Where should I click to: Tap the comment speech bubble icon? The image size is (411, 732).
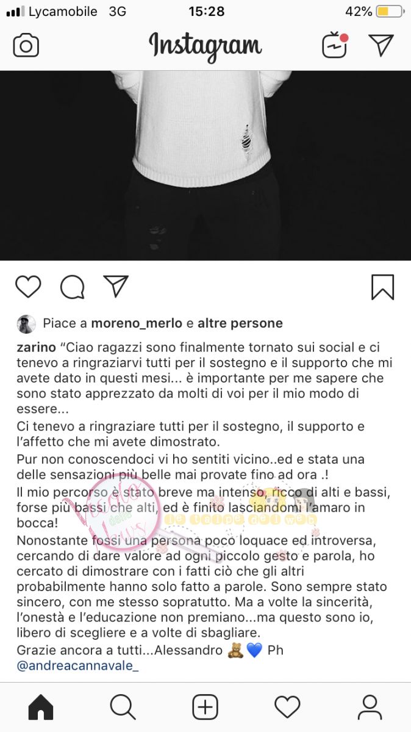pyautogui.click(x=72, y=287)
